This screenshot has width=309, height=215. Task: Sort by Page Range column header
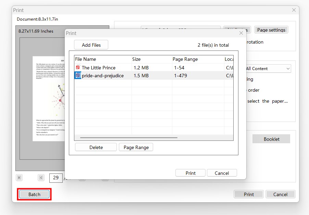(x=198, y=59)
